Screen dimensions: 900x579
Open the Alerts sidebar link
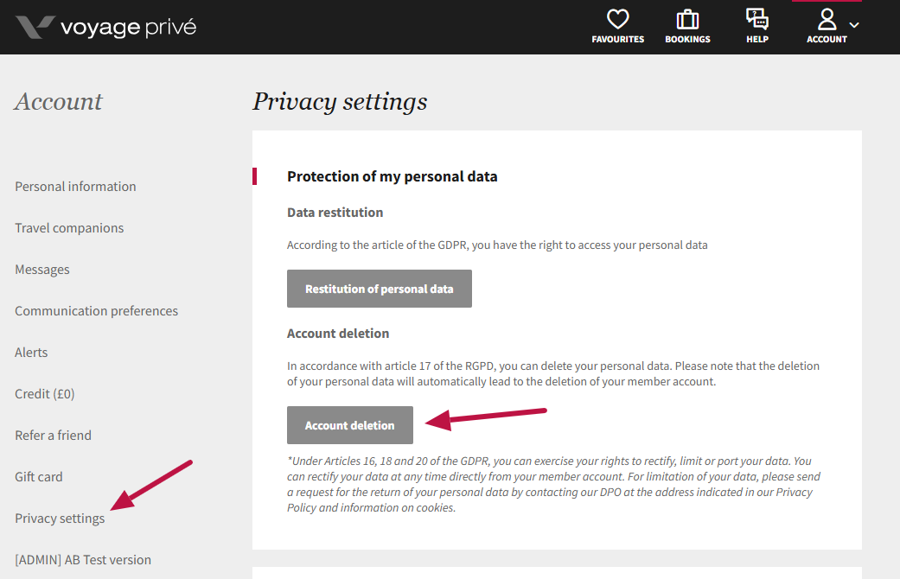pyautogui.click(x=31, y=353)
